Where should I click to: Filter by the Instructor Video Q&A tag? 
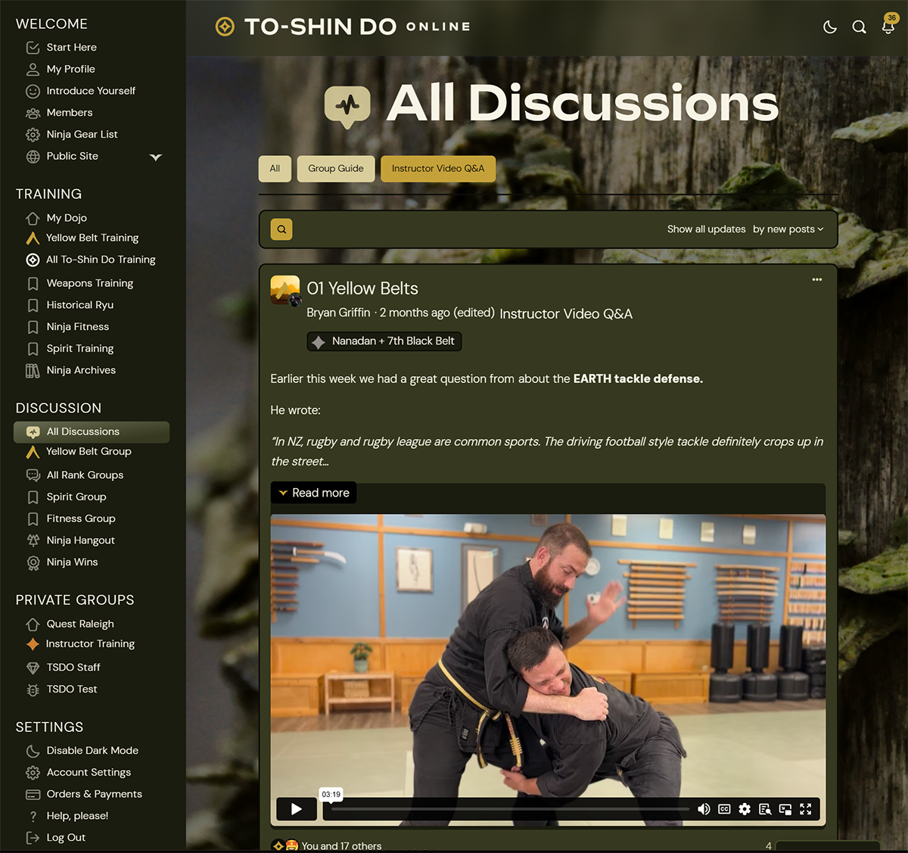click(x=438, y=168)
